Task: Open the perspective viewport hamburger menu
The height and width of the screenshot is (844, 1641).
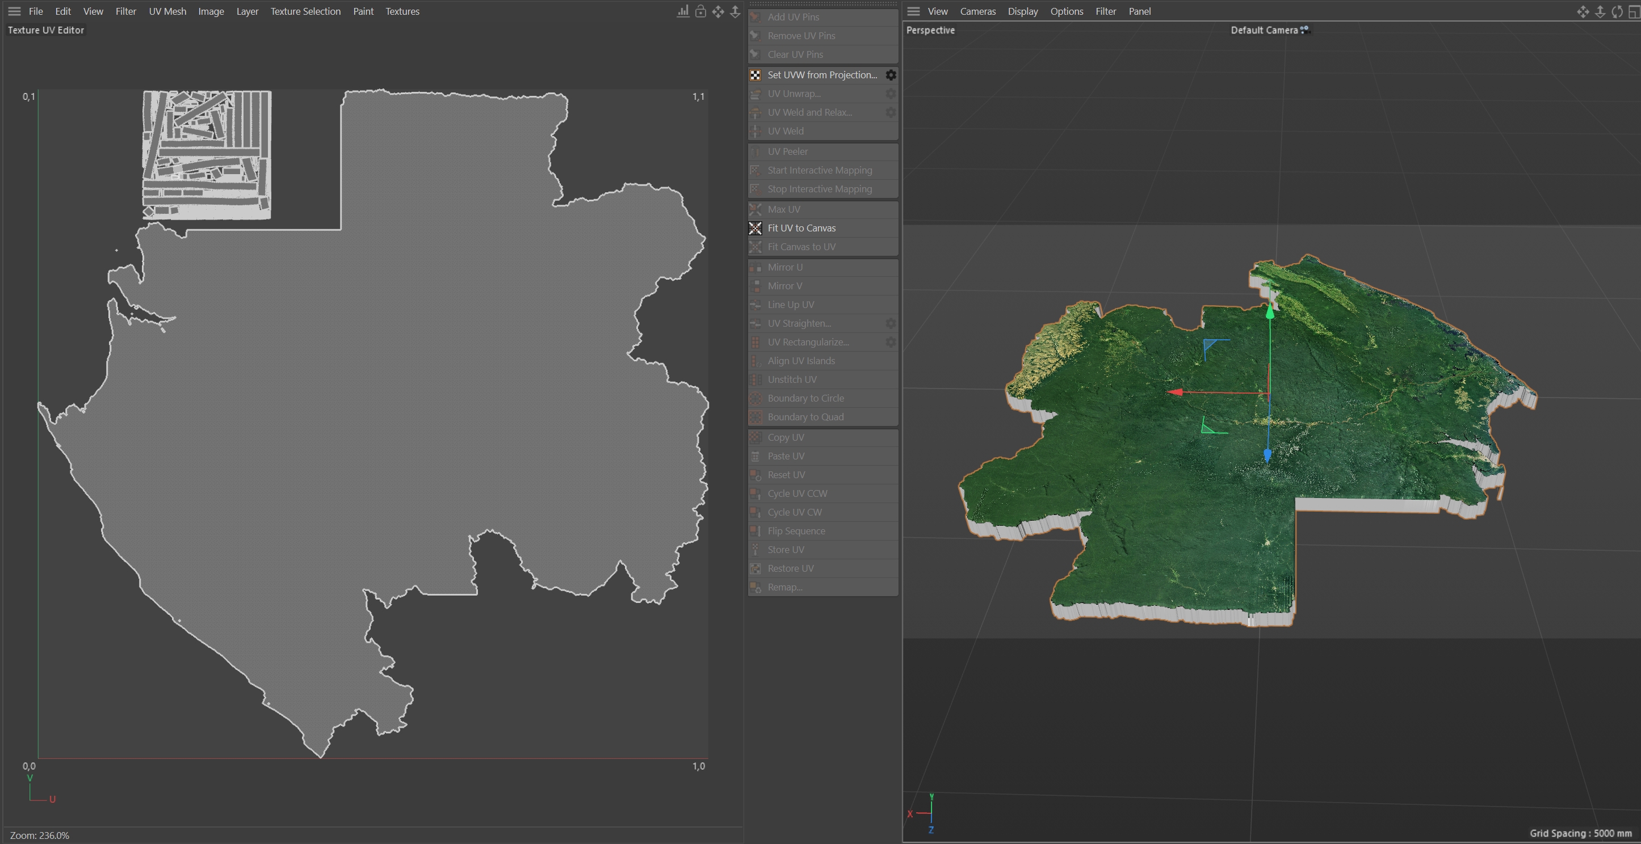Action: [x=913, y=11]
